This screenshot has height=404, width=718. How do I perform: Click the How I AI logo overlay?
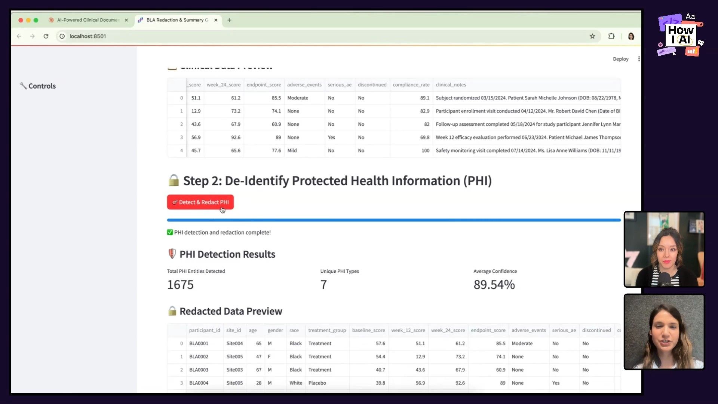tap(681, 35)
